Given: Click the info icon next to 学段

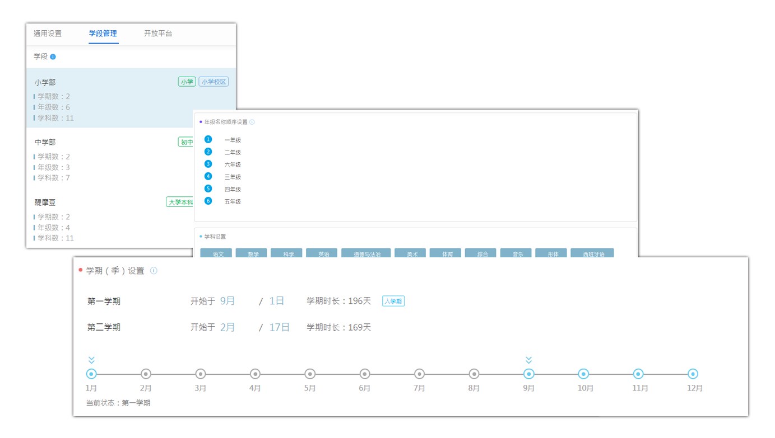Looking at the screenshot, I should pos(53,56).
